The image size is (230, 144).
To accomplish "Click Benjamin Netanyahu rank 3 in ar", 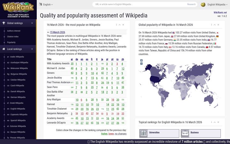I will point(72,114).
